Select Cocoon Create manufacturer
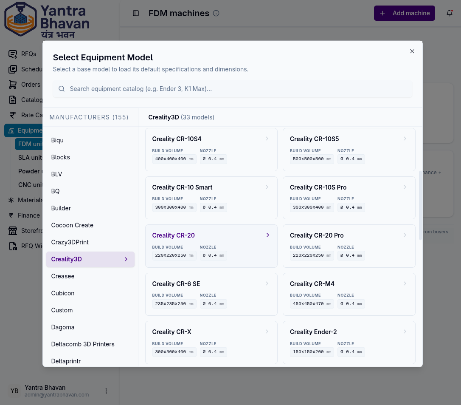Viewport: 461px width, 405px height. tap(72, 225)
